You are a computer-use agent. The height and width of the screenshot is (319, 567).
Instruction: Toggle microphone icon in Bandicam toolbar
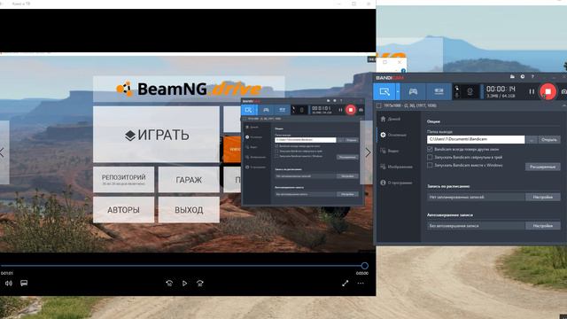tap(457, 95)
